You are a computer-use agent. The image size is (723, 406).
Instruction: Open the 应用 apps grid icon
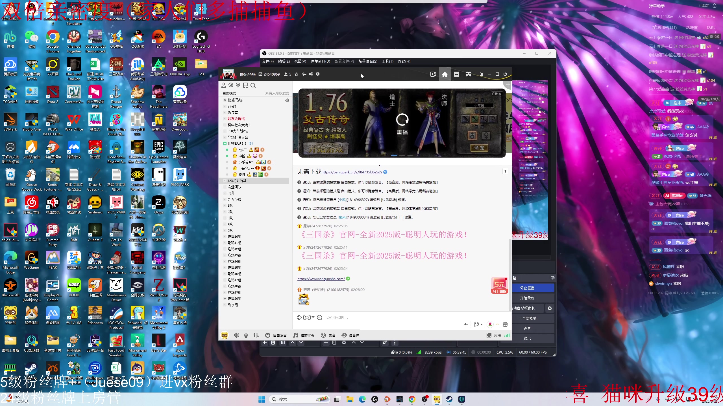point(489,335)
